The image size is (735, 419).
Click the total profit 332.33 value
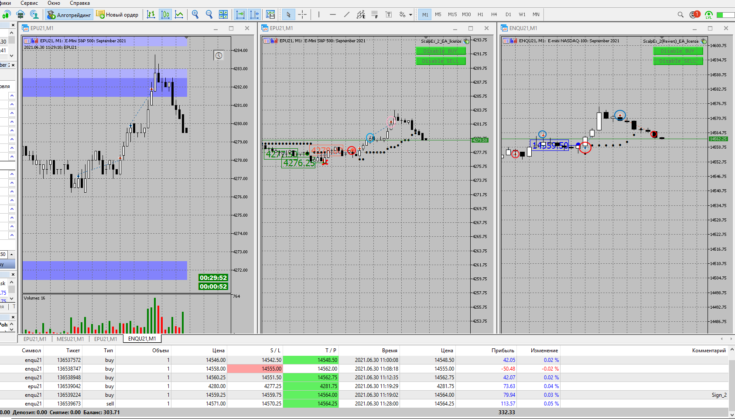(507, 412)
